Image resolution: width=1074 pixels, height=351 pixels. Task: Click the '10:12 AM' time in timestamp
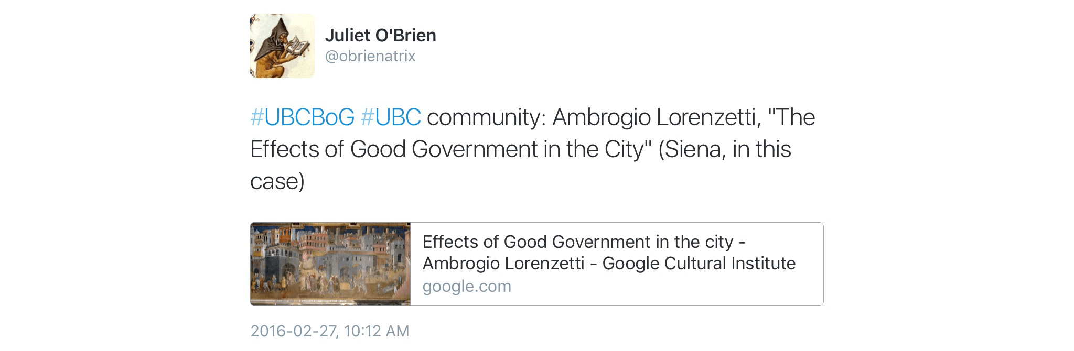377,331
